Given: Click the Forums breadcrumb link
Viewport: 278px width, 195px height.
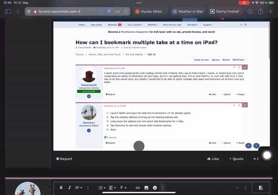Looking at the screenshot, I should tap(80, 54).
